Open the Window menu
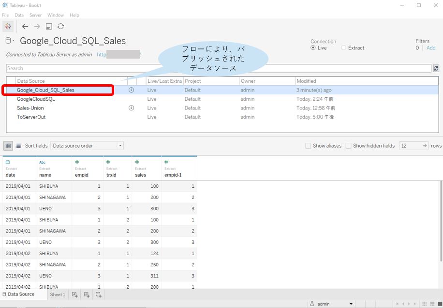 coord(55,15)
